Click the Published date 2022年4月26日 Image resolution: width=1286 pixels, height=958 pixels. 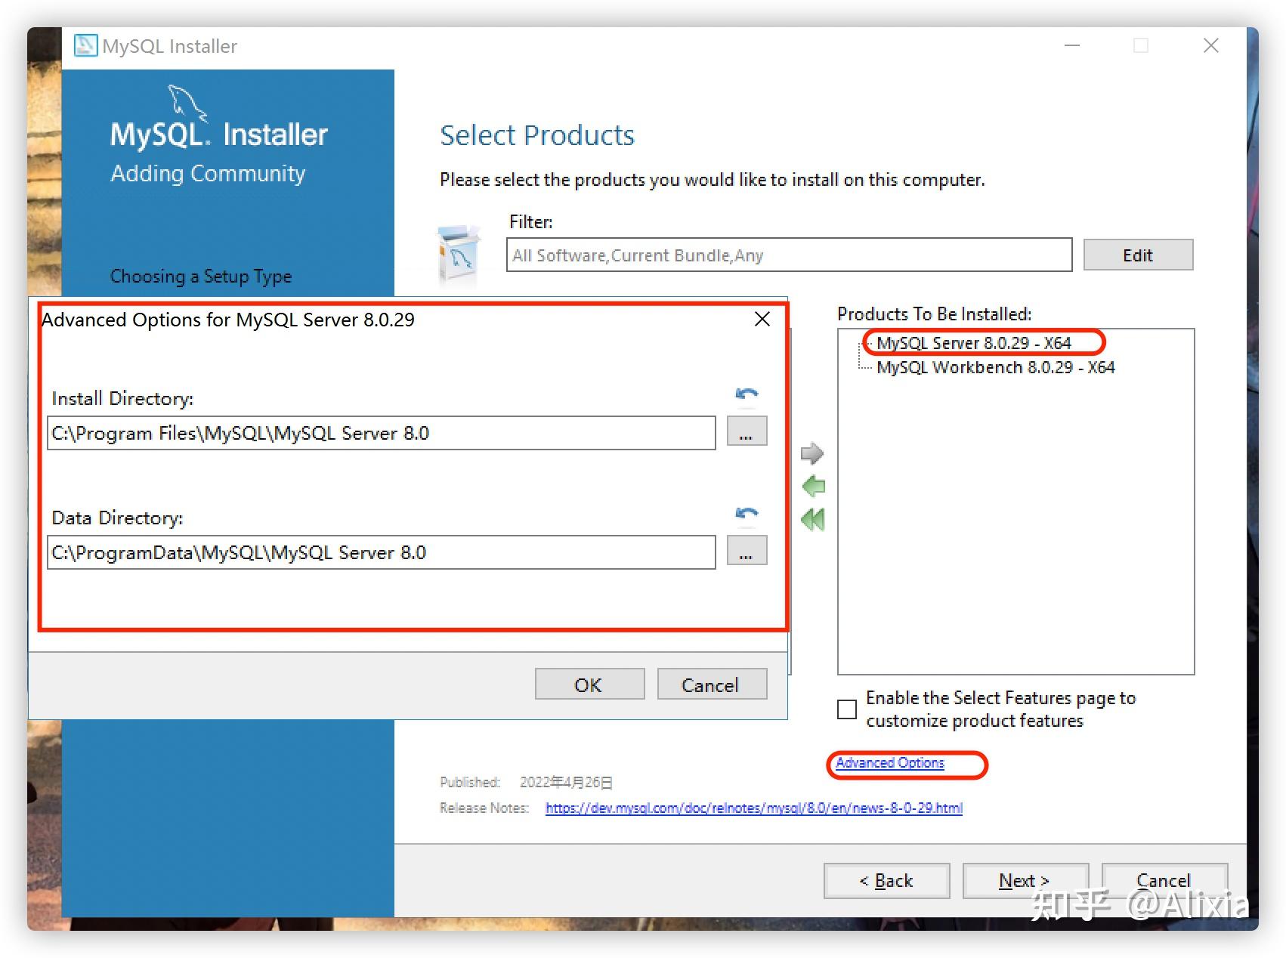tap(566, 782)
